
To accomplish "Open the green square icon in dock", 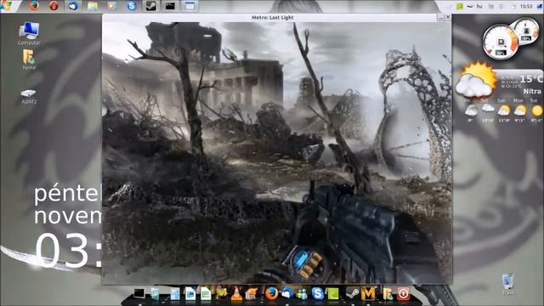I will pos(333,294).
